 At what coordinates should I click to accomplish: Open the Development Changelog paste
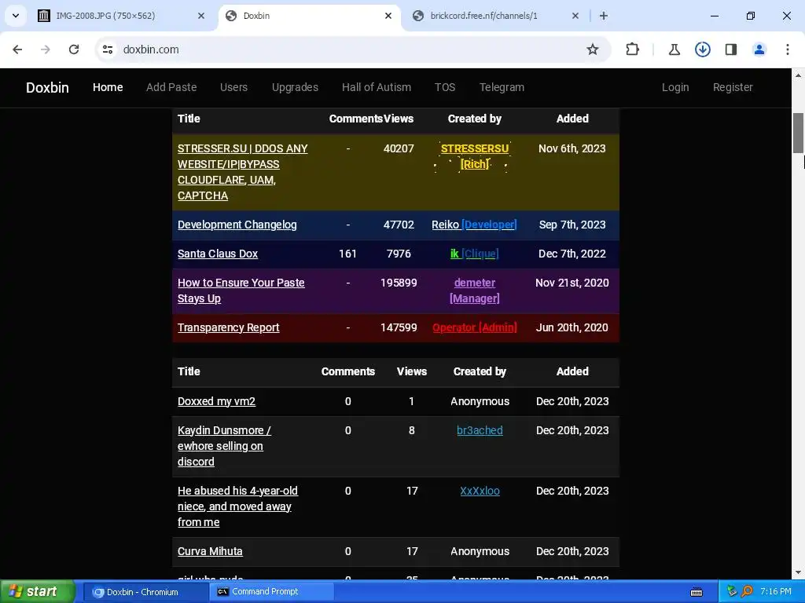237,225
